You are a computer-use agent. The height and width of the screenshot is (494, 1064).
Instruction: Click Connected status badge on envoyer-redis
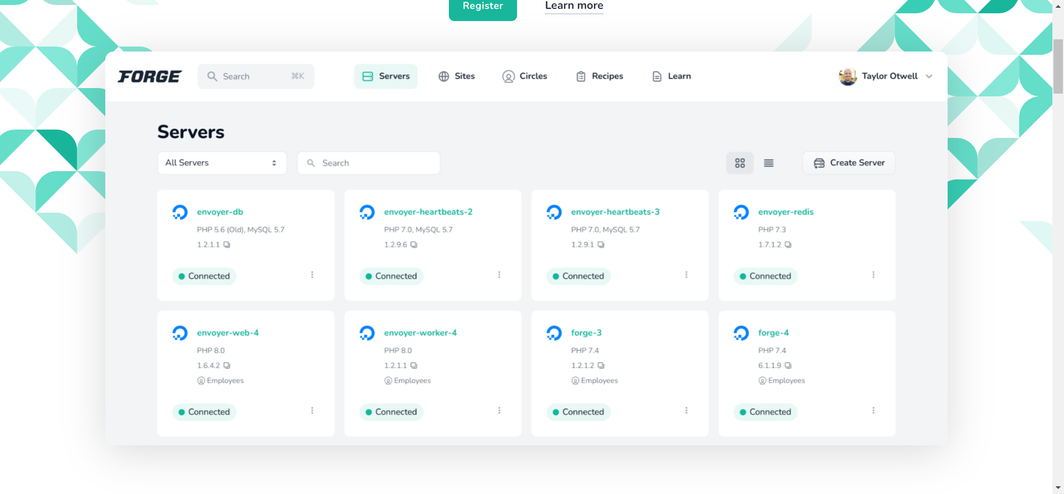[765, 276]
